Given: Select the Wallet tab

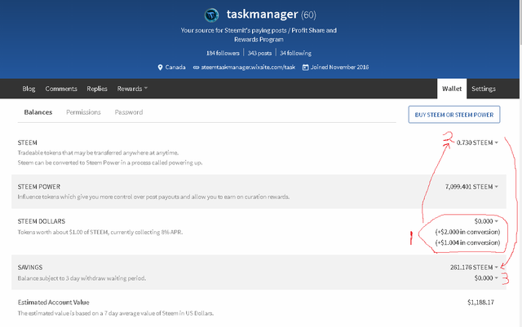Looking at the screenshot, I should coord(452,89).
